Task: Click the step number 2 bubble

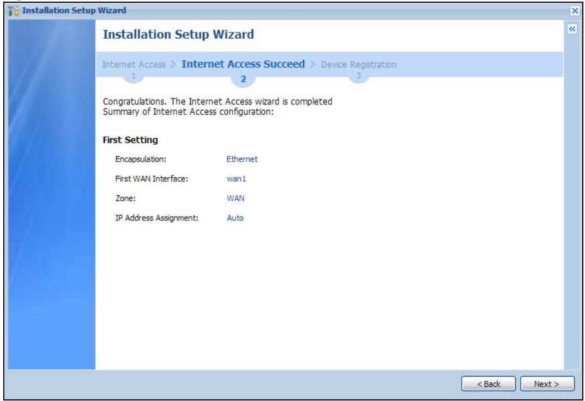Action: click(x=243, y=79)
